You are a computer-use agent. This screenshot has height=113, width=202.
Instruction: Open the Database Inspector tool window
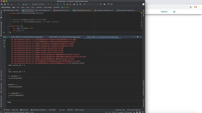(39, 110)
